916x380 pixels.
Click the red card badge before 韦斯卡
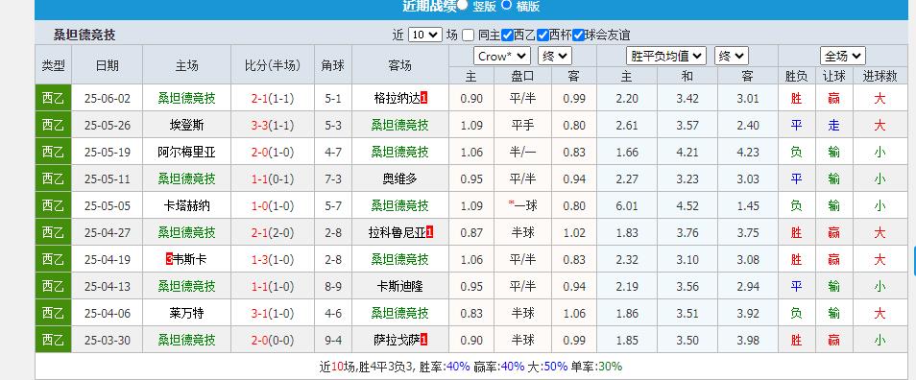(169, 259)
